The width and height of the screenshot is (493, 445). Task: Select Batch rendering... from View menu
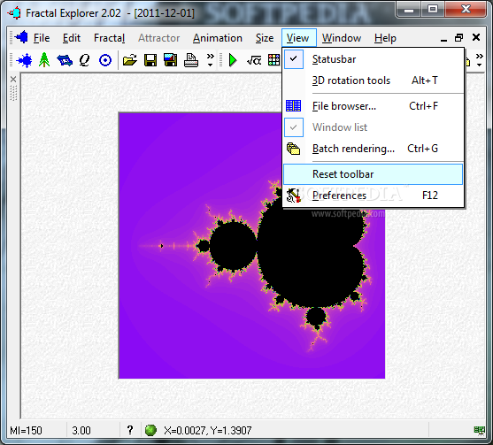coord(374,149)
